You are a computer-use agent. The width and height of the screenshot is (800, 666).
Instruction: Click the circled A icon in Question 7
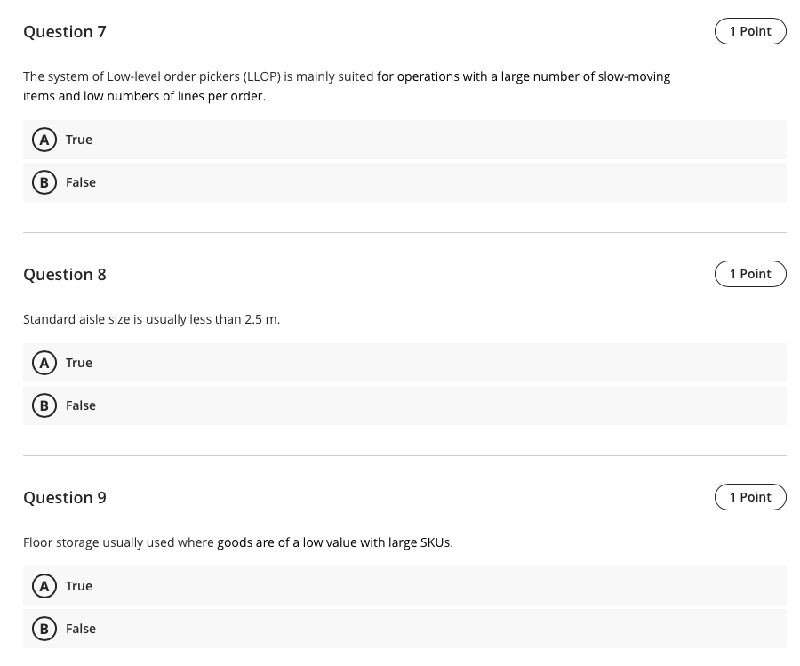44,140
